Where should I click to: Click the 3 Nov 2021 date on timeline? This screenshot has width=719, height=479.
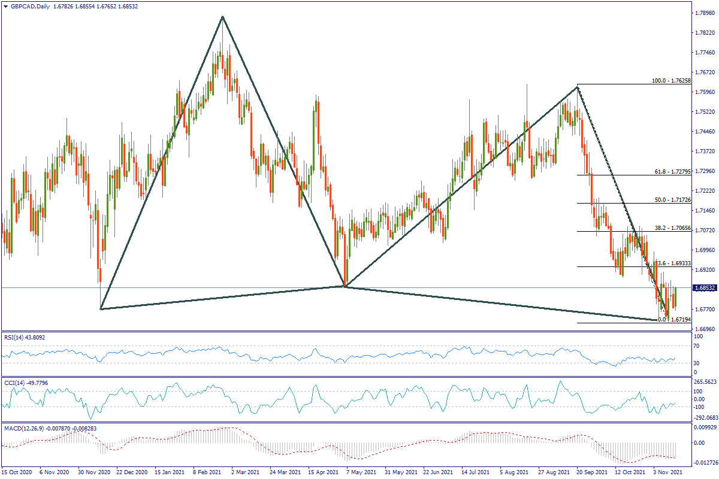[667, 472]
